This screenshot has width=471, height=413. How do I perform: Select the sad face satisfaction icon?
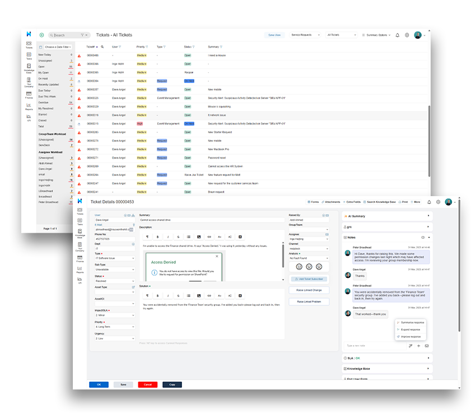[319, 267]
